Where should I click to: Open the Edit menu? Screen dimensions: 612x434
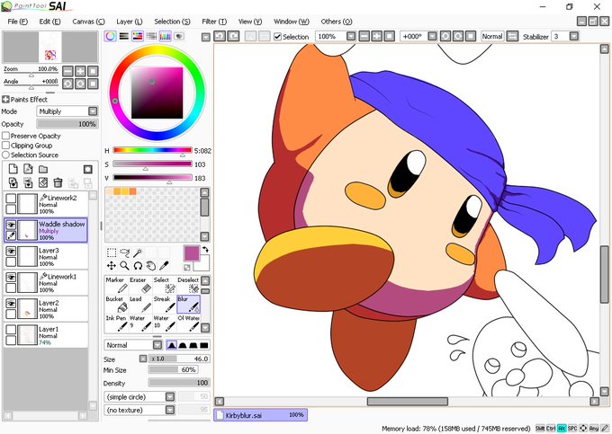[x=50, y=22]
